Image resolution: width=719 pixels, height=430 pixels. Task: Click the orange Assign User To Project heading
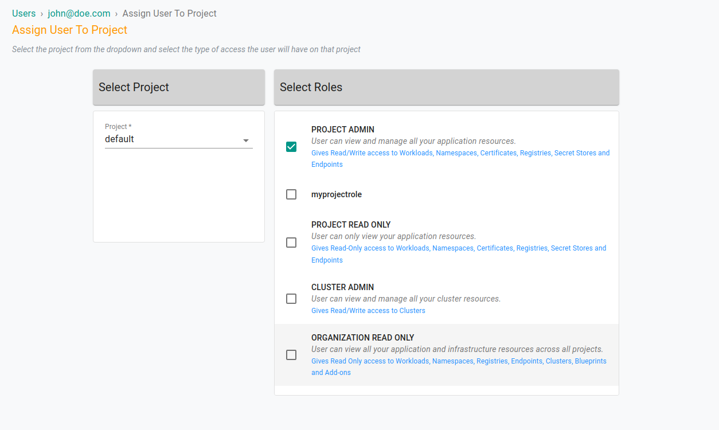69,30
